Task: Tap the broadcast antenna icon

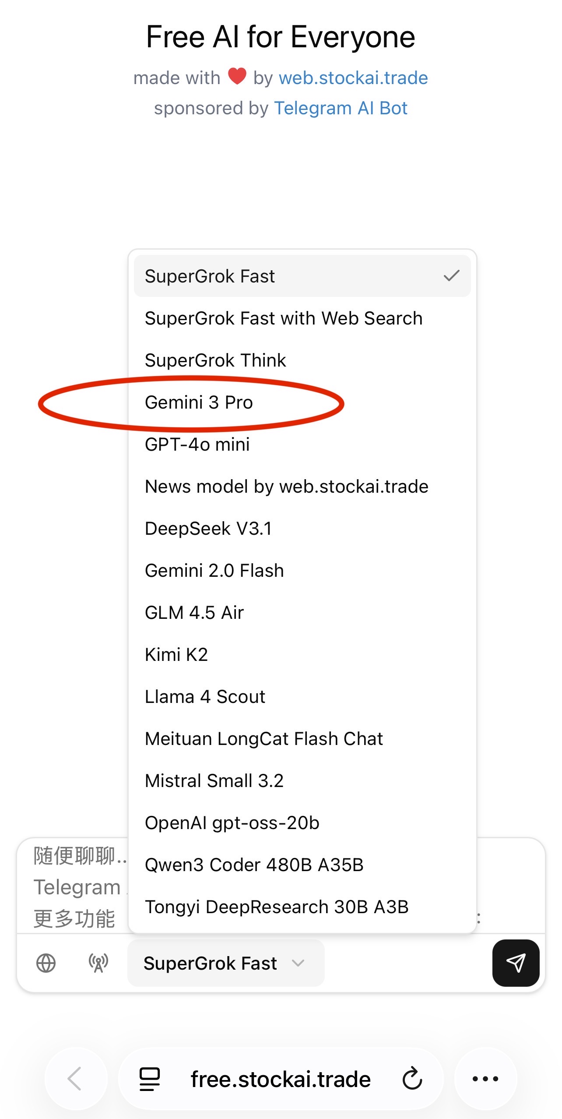Action: (98, 963)
